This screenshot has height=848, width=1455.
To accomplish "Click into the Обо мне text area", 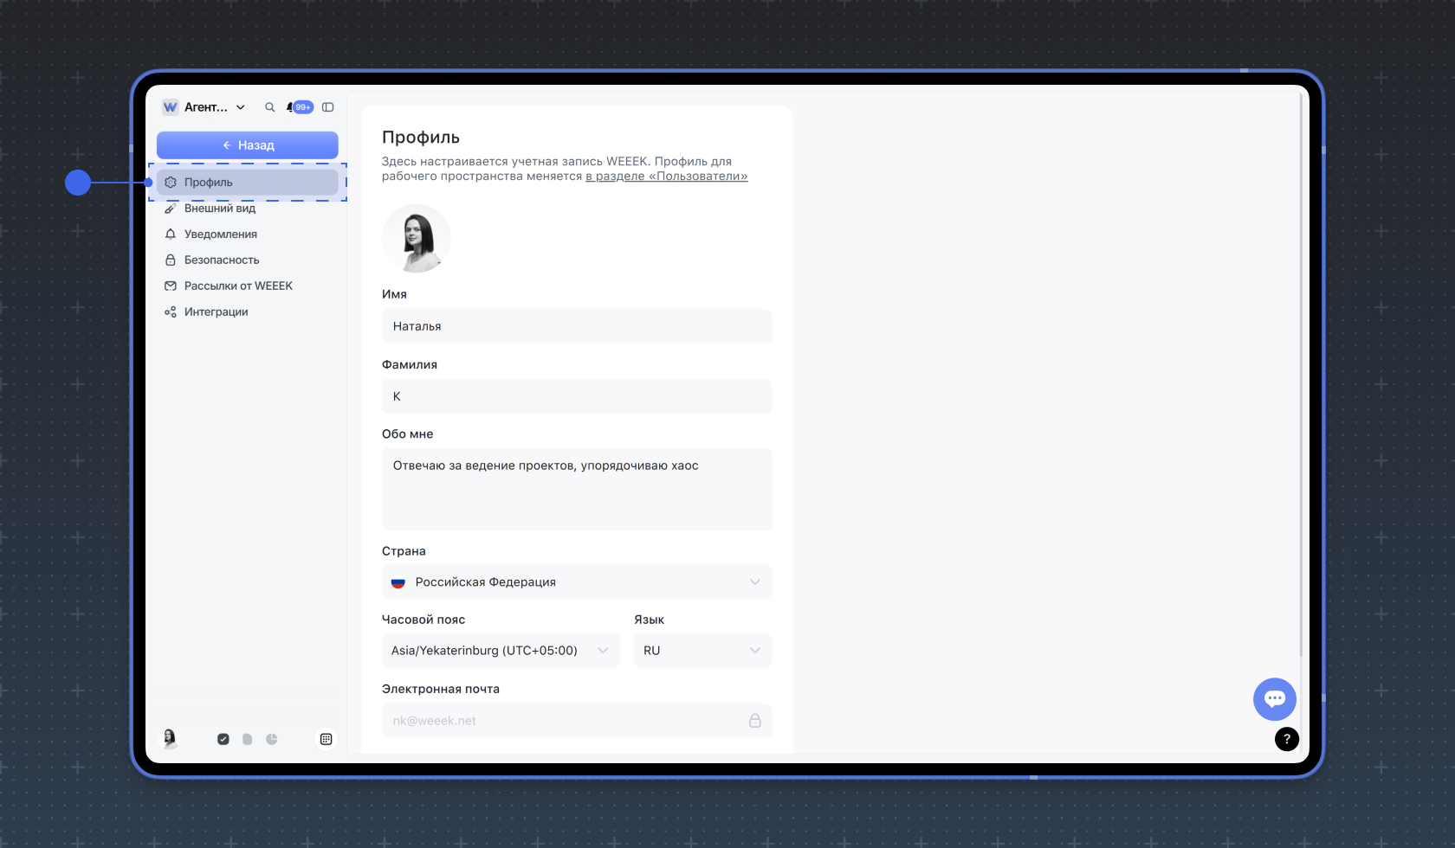I will tap(576, 489).
